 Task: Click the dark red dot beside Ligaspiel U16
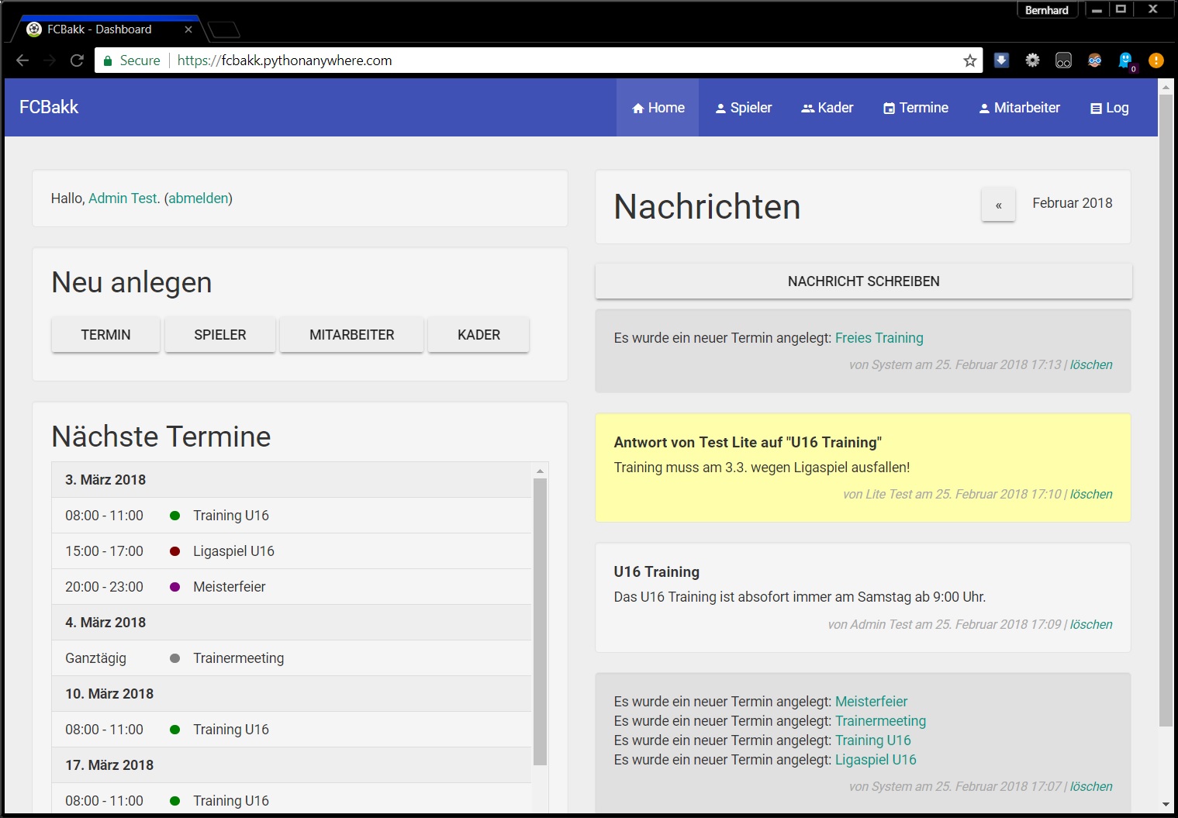pyautogui.click(x=175, y=551)
